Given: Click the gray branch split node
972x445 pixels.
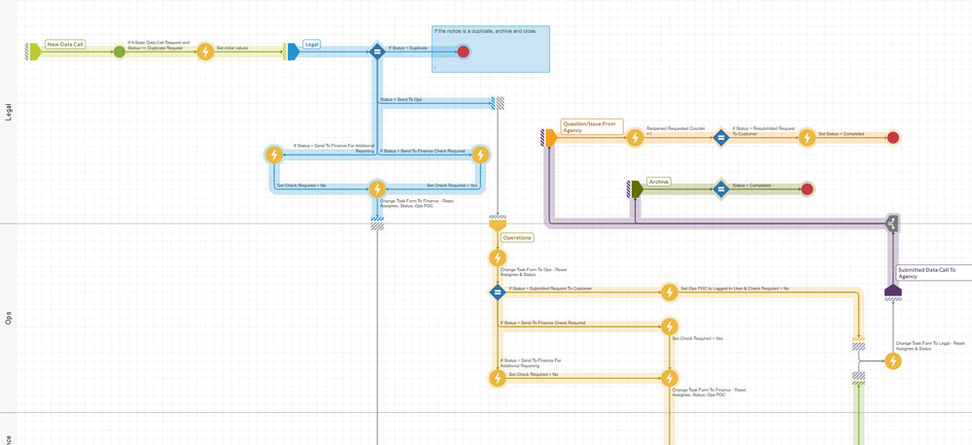Looking at the screenshot, I should 892,224.
